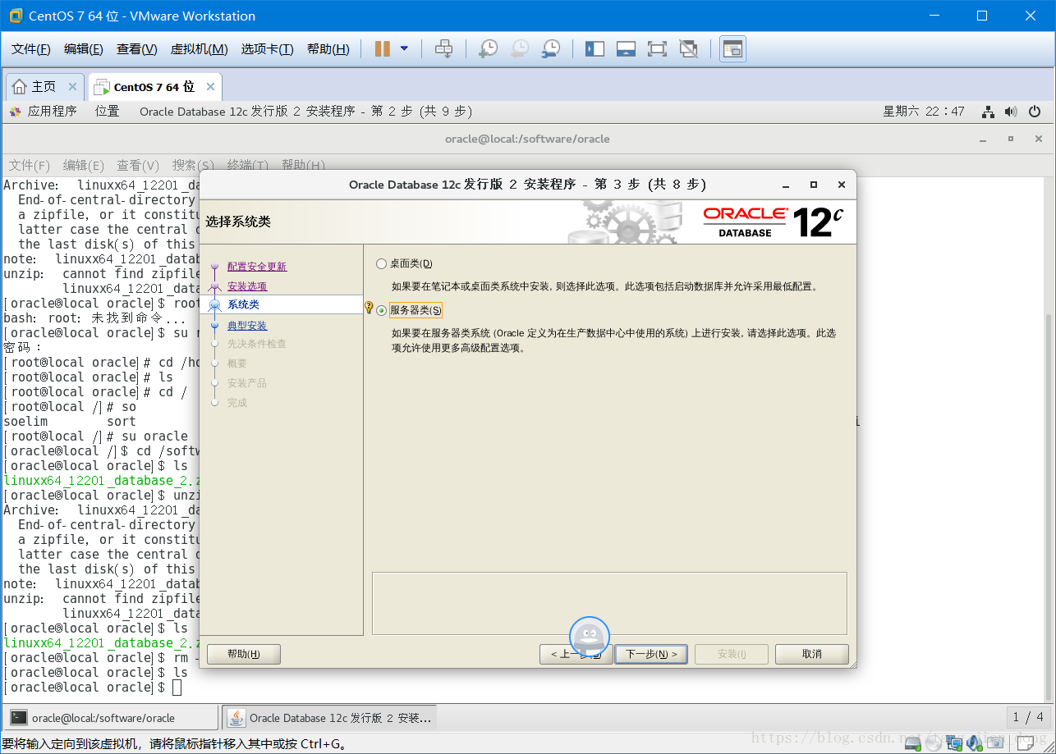The height and width of the screenshot is (754, 1056).
Task: Open the snapshot manager icon
Action: click(x=551, y=49)
